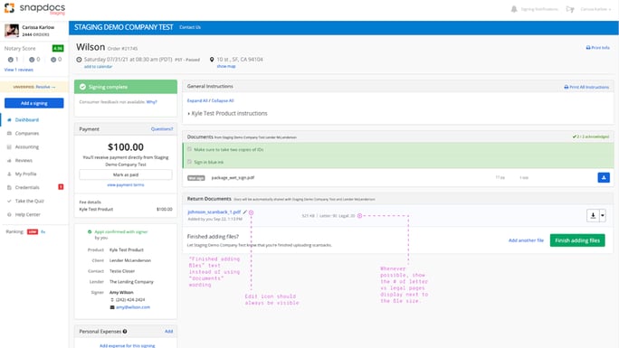The height and width of the screenshot is (348, 619).
Task: Click the Signing complete checkmark icon
Action: point(82,87)
